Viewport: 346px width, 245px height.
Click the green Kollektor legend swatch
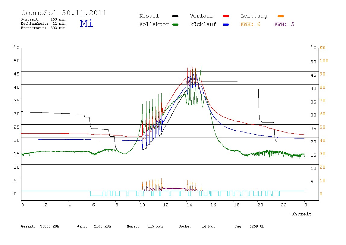(x=175, y=24)
